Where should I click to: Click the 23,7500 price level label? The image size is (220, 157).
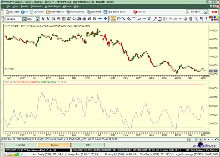tap(9, 69)
